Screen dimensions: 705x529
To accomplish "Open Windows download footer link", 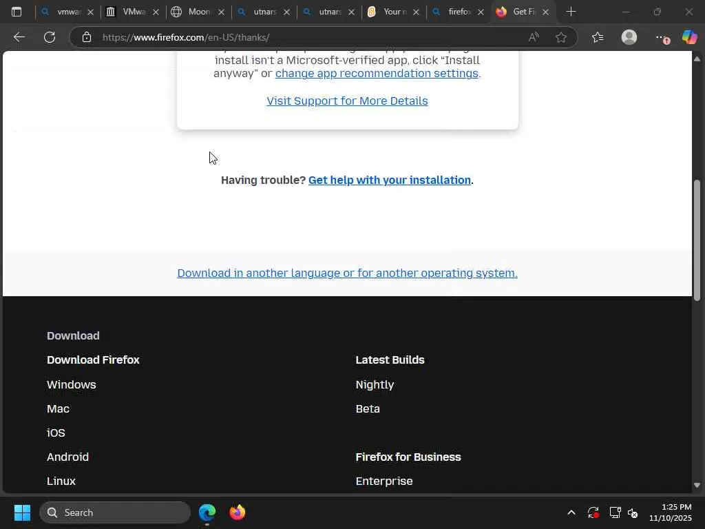I will coord(72,384).
